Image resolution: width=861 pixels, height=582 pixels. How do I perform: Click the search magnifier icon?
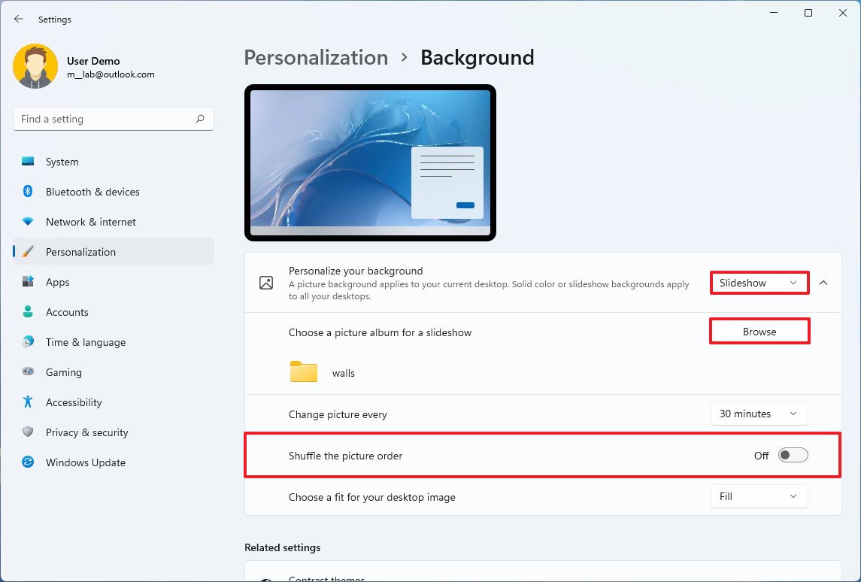click(200, 119)
